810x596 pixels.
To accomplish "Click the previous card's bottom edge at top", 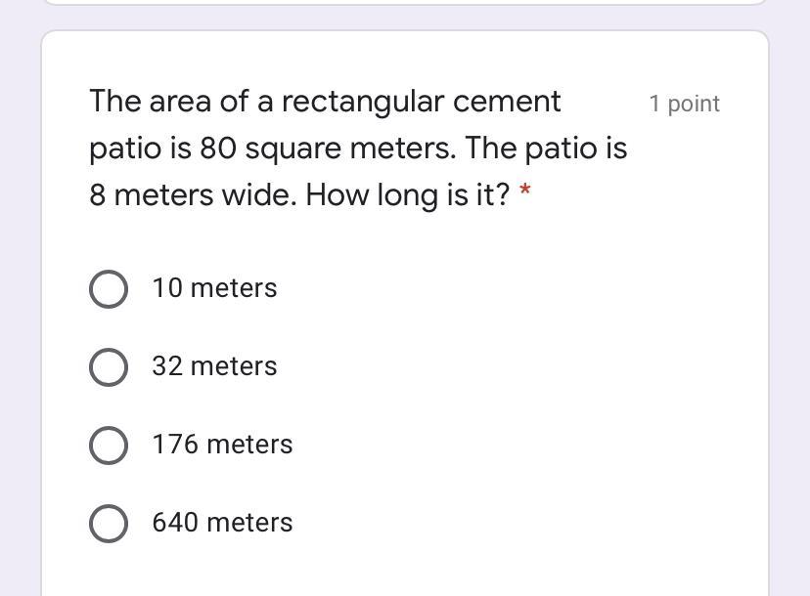I will pos(405,3).
